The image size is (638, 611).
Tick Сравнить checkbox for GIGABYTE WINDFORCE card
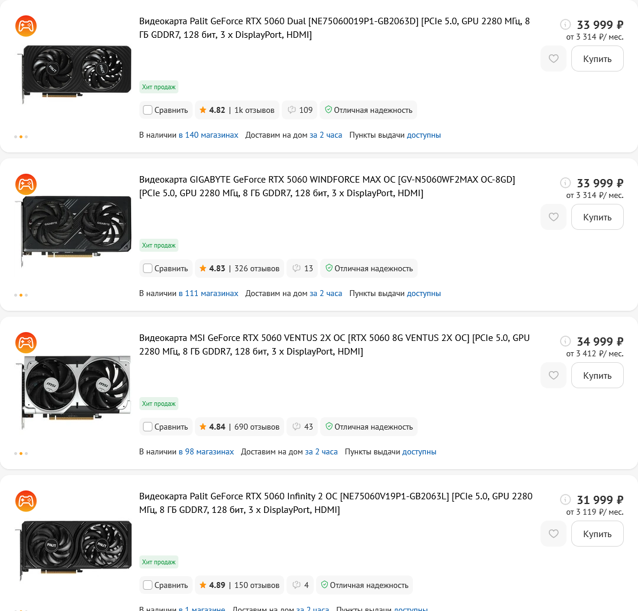pyautogui.click(x=148, y=268)
